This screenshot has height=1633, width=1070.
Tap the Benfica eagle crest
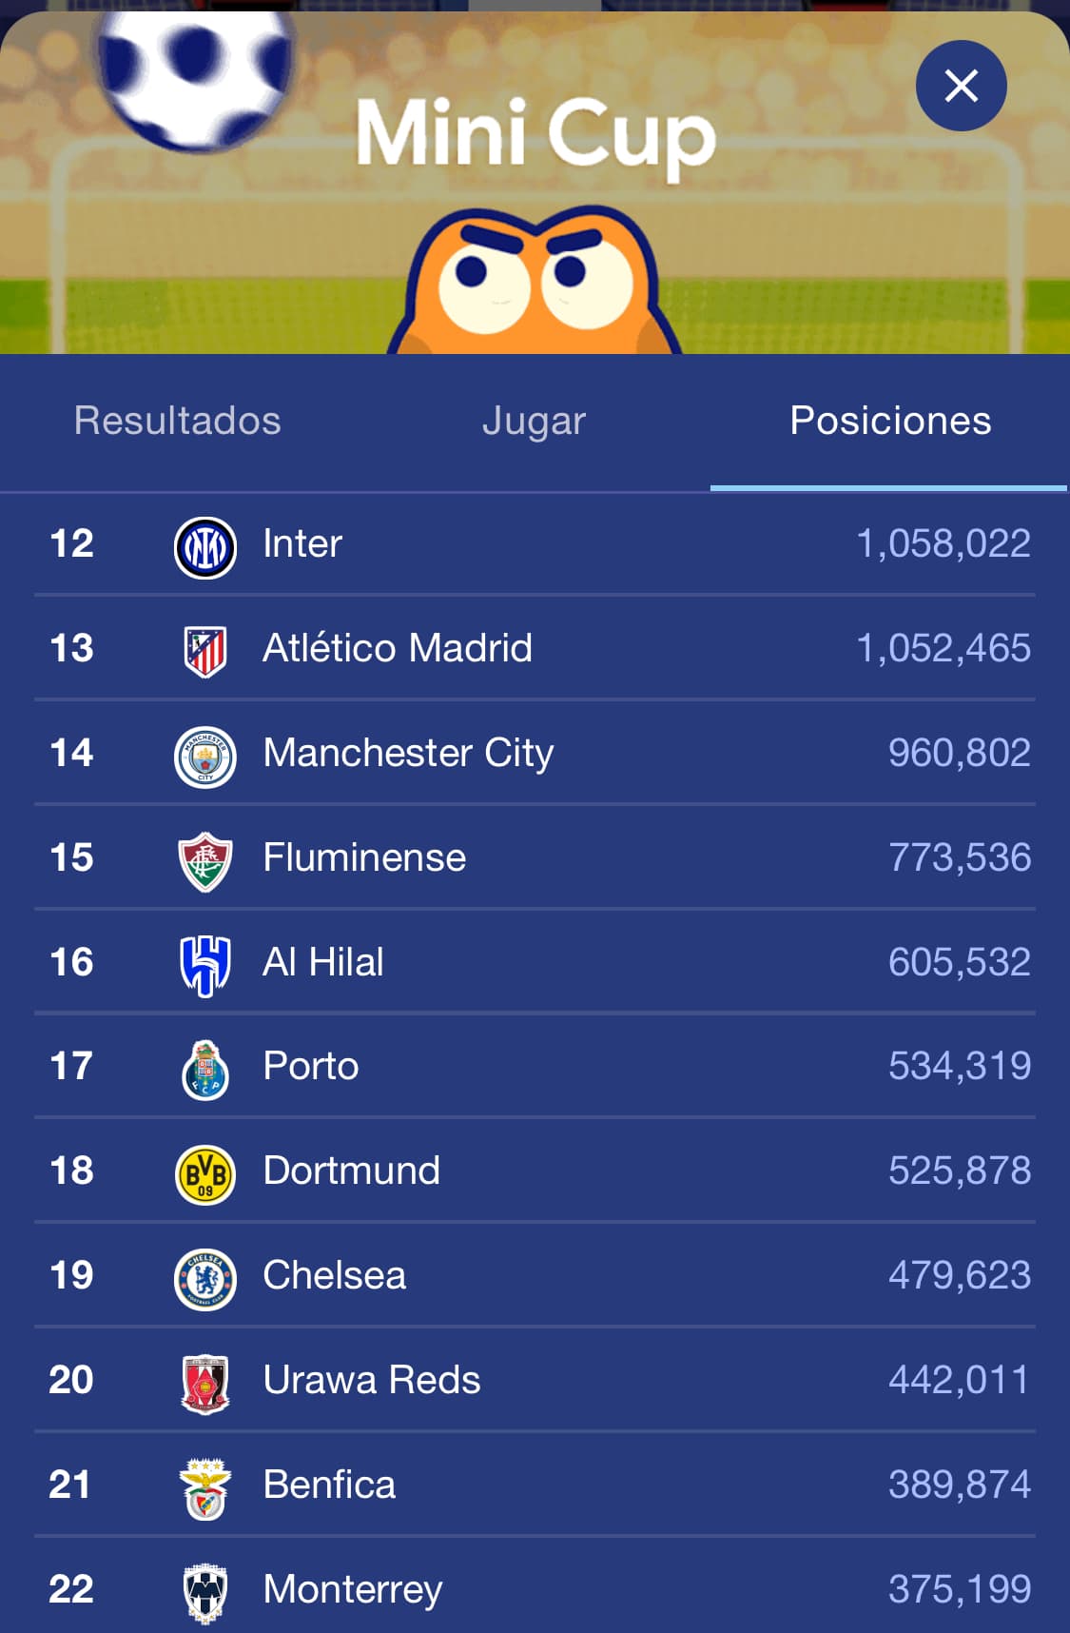pyautogui.click(x=205, y=1489)
